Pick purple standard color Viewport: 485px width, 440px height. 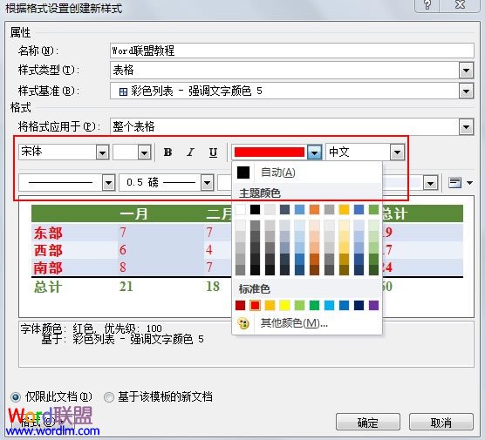(373, 305)
